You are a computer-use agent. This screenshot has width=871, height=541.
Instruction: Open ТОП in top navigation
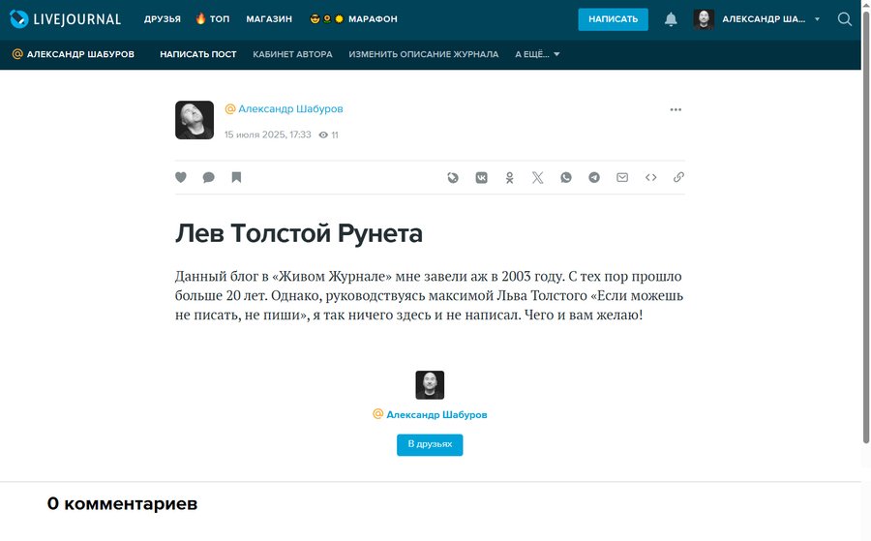click(x=220, y=19)
